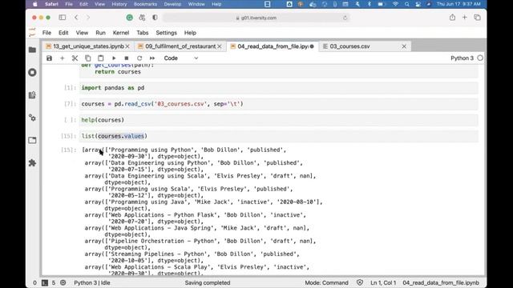Screen dimensions: 513x288
Task: Open the third sidebar icon below running kernels
Action: pyautogui.click(x=32, y=95)
